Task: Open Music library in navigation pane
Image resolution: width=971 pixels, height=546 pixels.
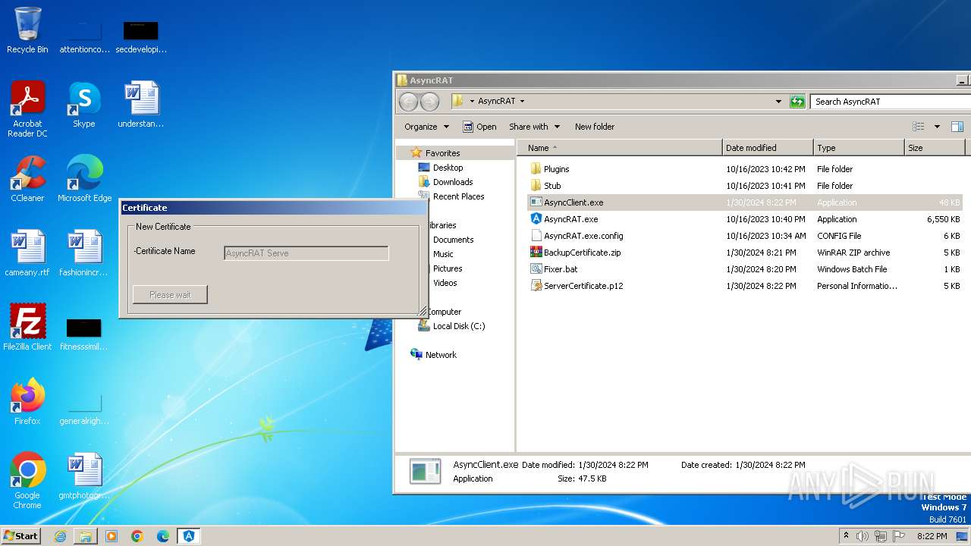Action: 443,254
